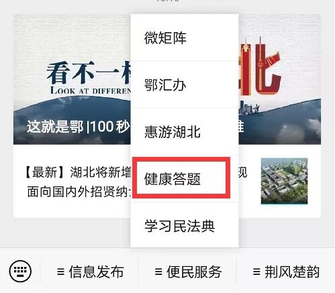The width and height of the screenshot is (335, 293).
Task: Tap the hamburger icon beside 荆风楚韵
Action: click(256, 272)
